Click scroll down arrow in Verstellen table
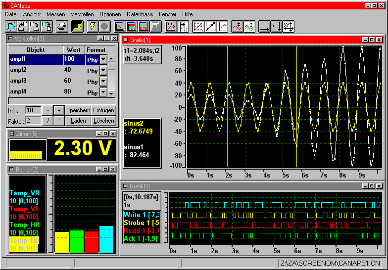This screenshot has height=270, width=388. click(x=111, y=94)
